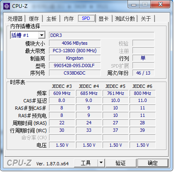The image size is (174, 172).
Task: Click the 制造商 label
Action: 38,58
